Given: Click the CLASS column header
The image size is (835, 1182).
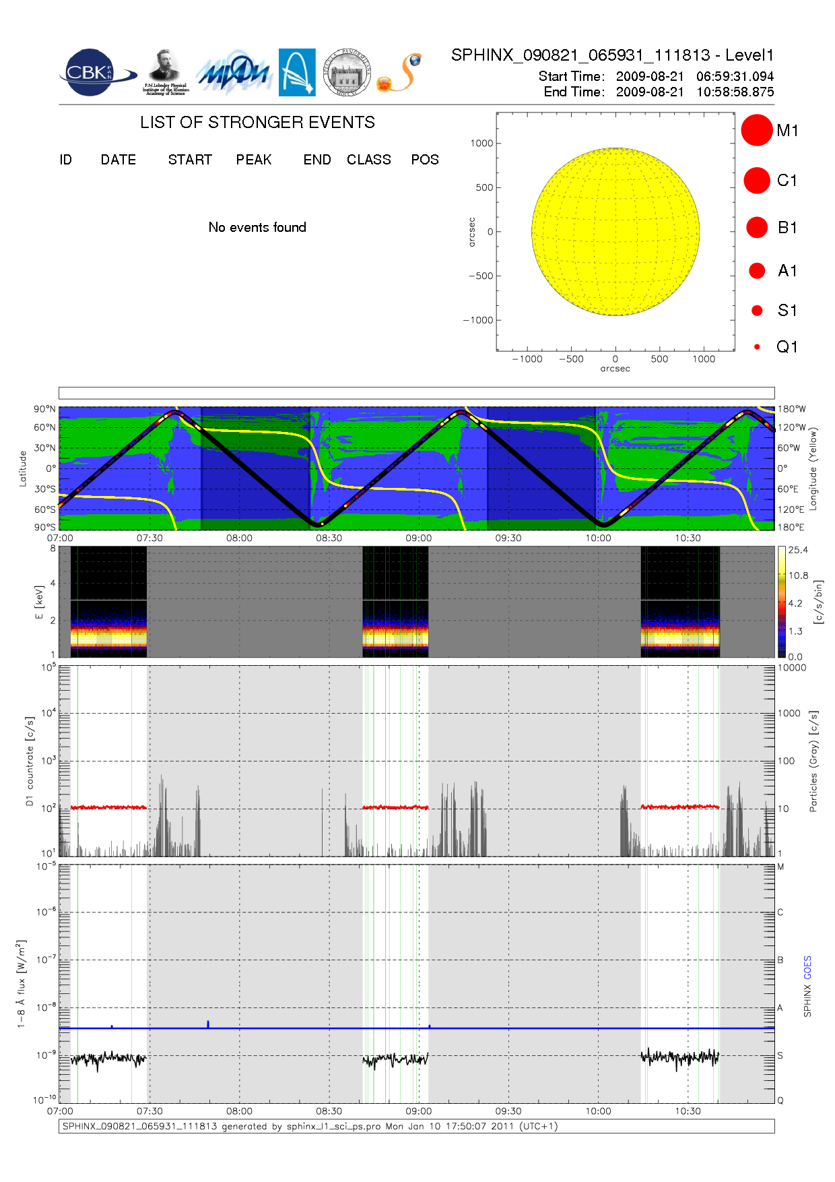Looking at the screenshot, I should click(368, 160).
